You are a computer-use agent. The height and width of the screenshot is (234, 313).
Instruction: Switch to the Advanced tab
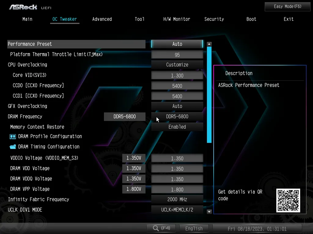point(102,19)
